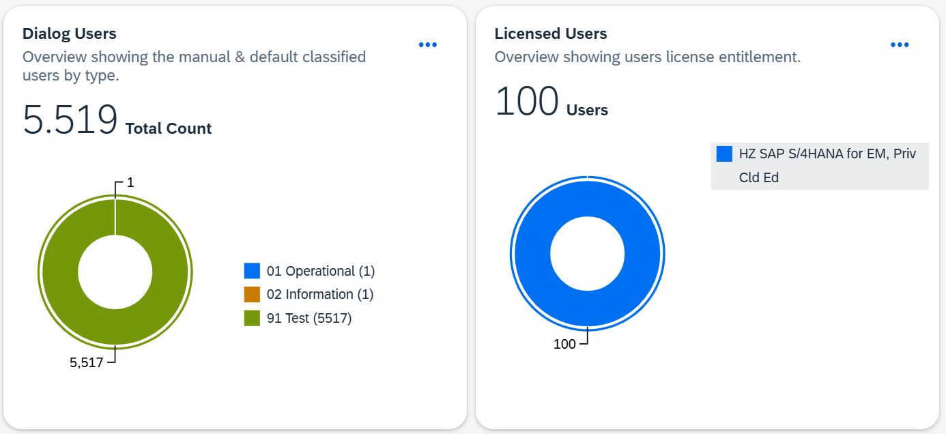Click the 100 data label under the blue donut
946x434 pixels.
pyautogui.click(x=564, y=344)
